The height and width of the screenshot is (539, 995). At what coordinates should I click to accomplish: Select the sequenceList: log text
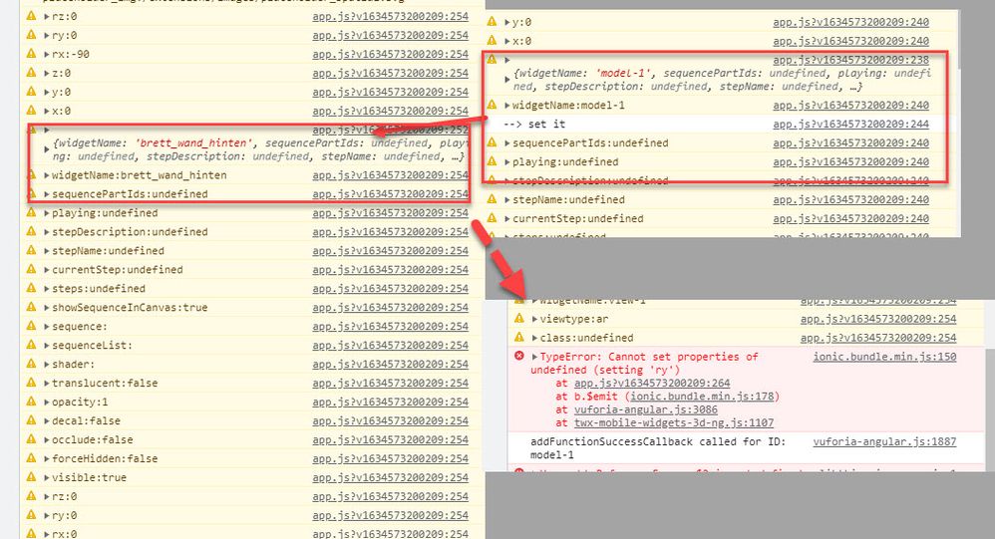92,345
